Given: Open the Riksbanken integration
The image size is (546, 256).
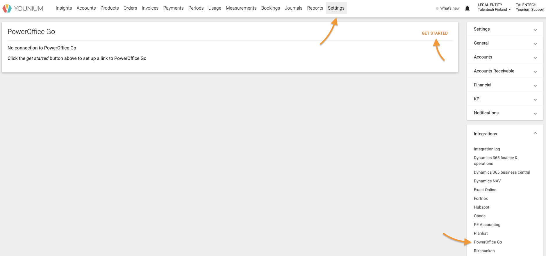Looking at the screenshot, I should [x=484, y=251].
